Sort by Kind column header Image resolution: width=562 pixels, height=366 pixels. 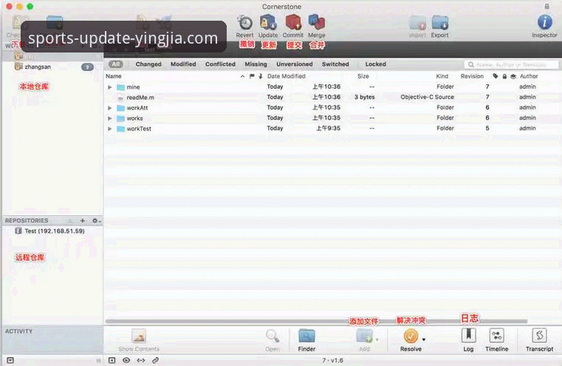(442, 76)
